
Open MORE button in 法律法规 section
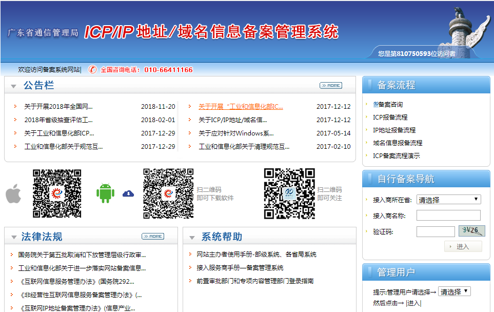pos(152,237)
